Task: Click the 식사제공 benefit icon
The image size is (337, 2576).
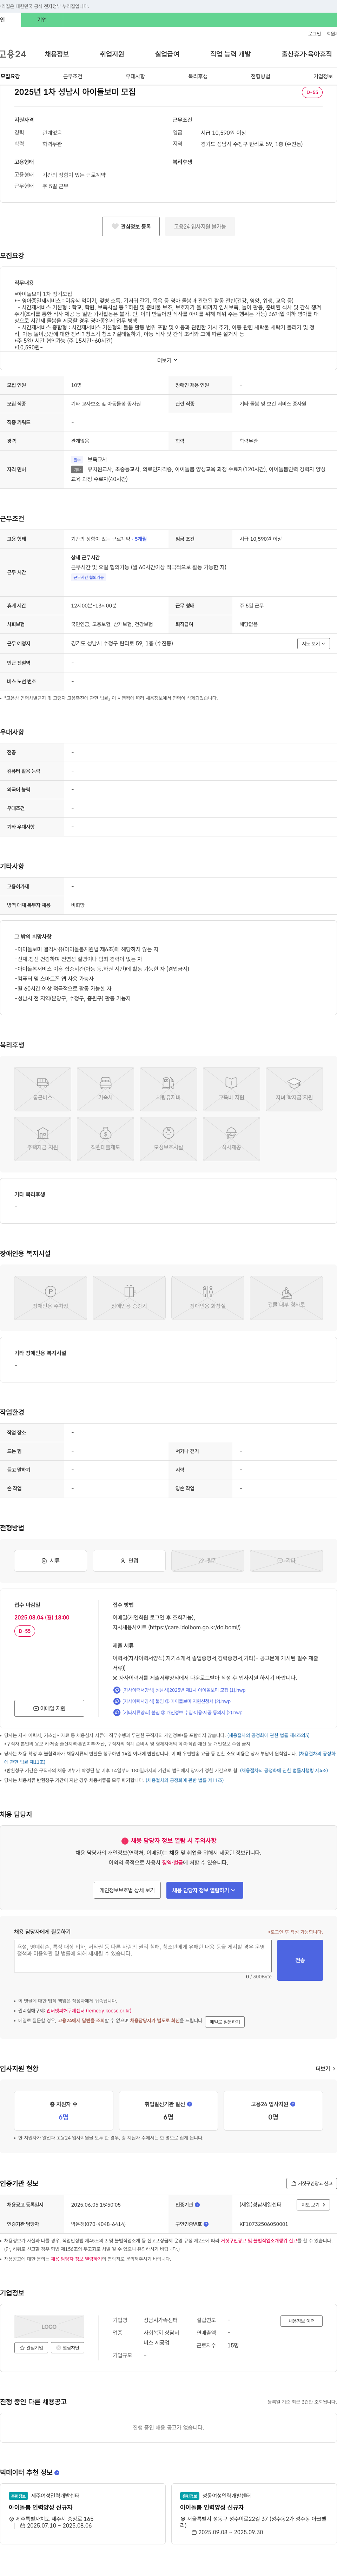Action: pos(231,1139)
